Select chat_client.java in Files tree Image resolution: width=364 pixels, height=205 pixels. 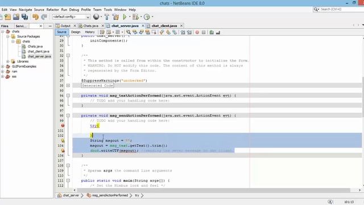(38, 51)
